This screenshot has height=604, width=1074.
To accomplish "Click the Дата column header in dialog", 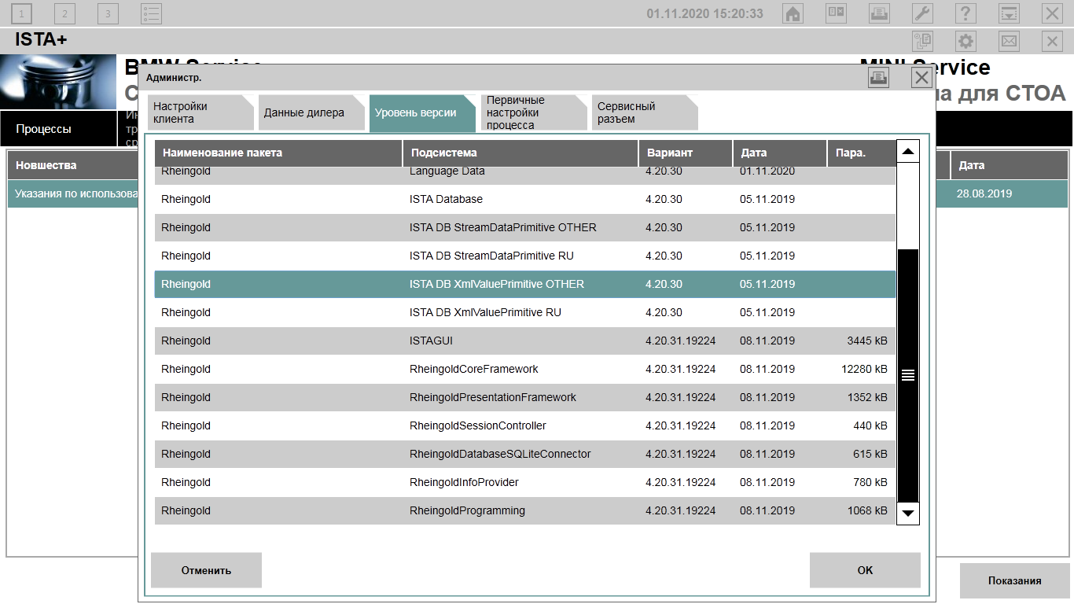I will tap(780, 153).
